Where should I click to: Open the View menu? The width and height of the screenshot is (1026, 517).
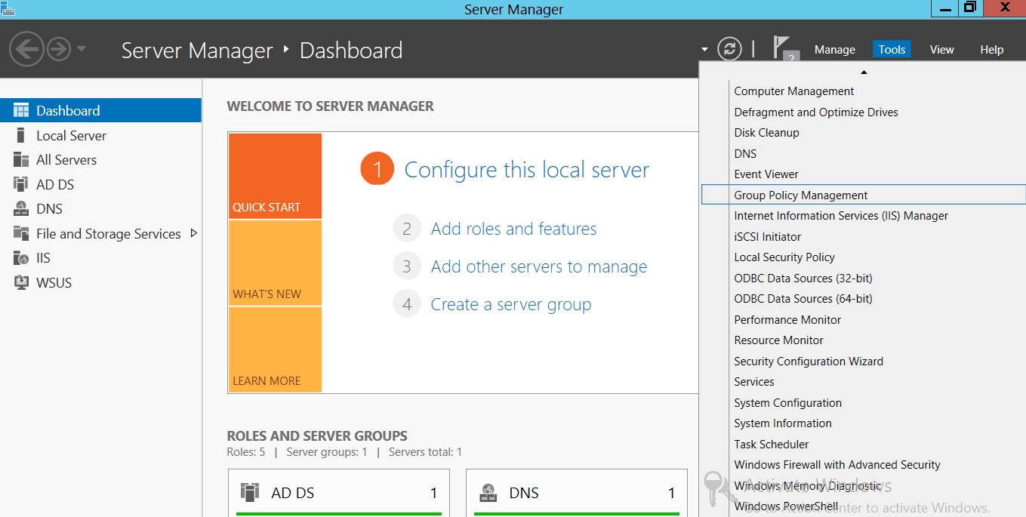pyautogui.click(x=941, y=50)
